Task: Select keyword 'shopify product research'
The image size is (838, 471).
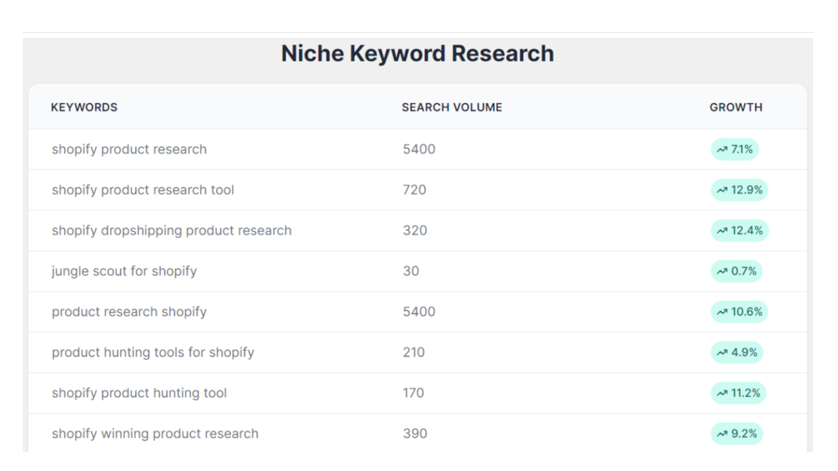Action: [x=129, y=149]
